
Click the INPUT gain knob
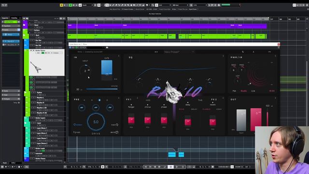[x=85, y=71]
